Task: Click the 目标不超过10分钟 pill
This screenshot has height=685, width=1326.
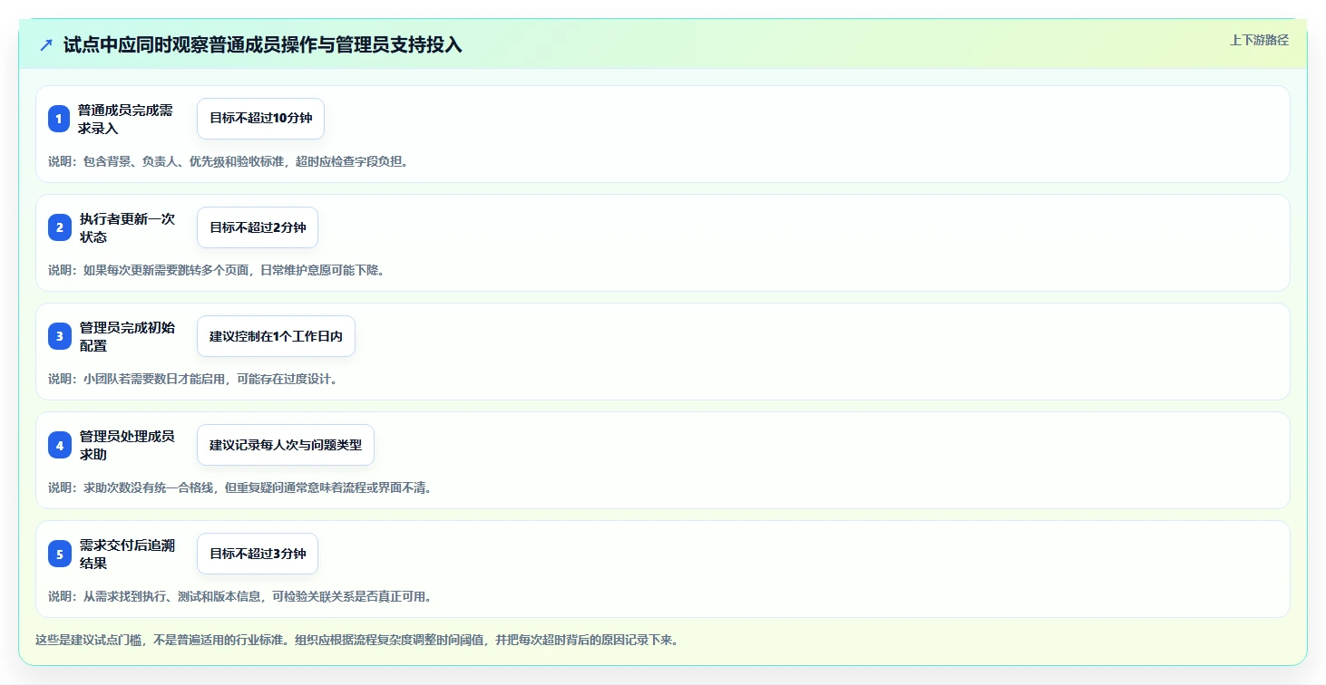Action: [260, 119]
